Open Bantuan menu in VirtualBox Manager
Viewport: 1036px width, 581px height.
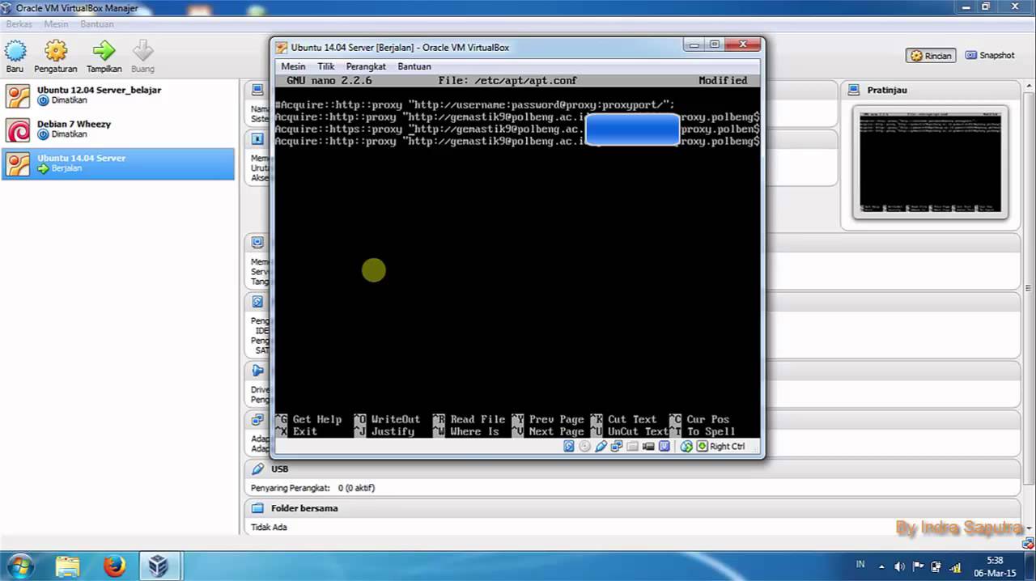click(97, 24)
